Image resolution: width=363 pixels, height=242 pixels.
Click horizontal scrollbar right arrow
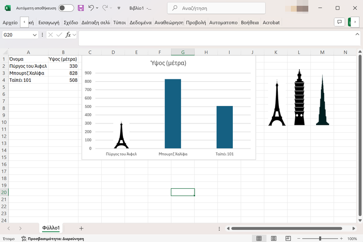coord(354,228)
